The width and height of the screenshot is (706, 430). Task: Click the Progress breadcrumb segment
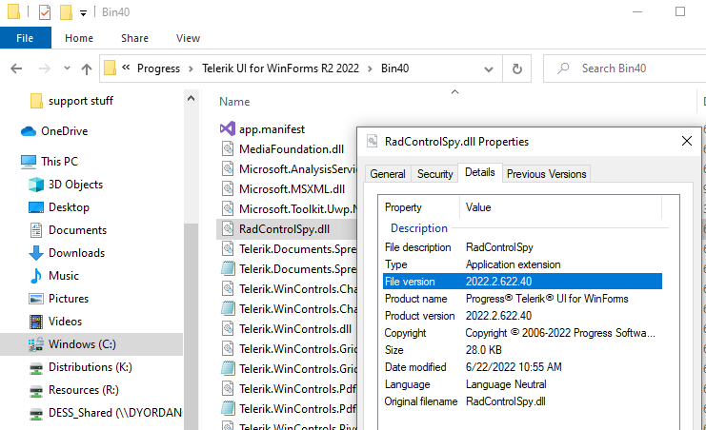point(158,68)
